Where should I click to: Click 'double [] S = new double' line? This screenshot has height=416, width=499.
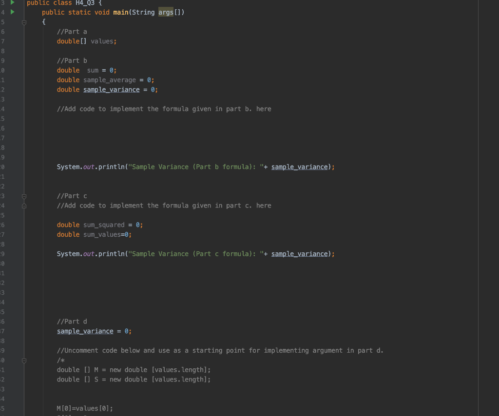point(134,379)
